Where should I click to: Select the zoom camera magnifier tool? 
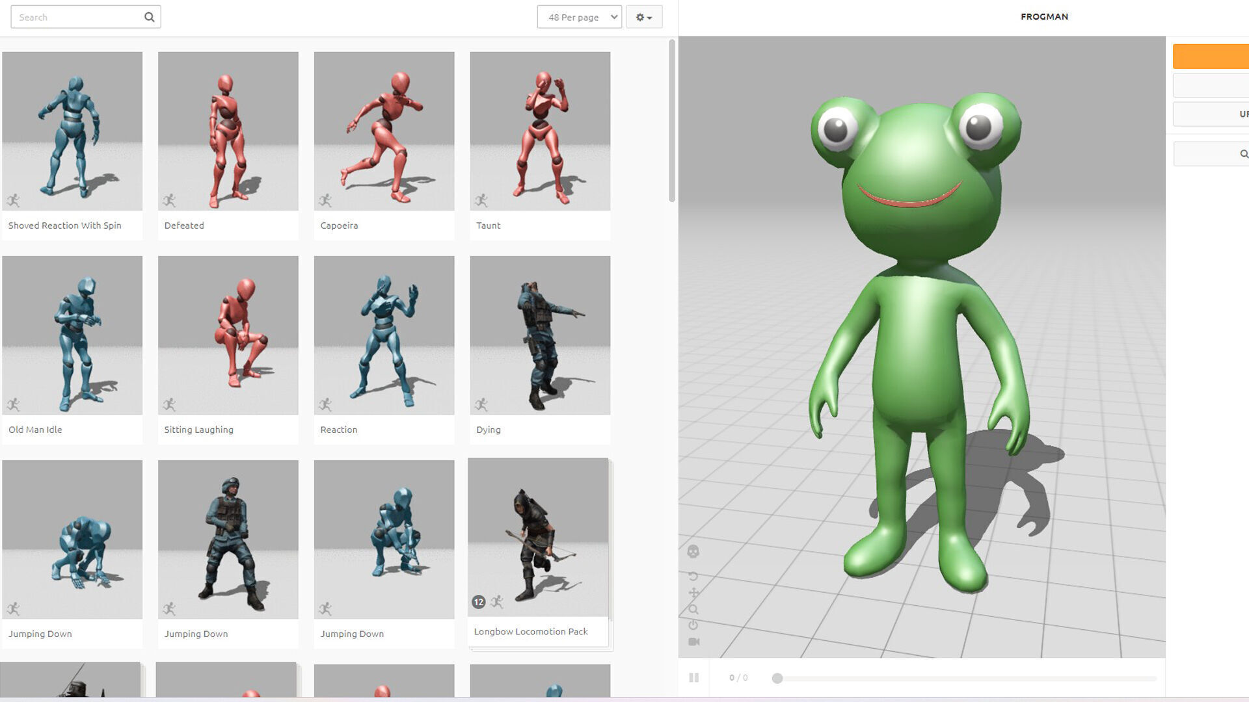tap(693, 610)
